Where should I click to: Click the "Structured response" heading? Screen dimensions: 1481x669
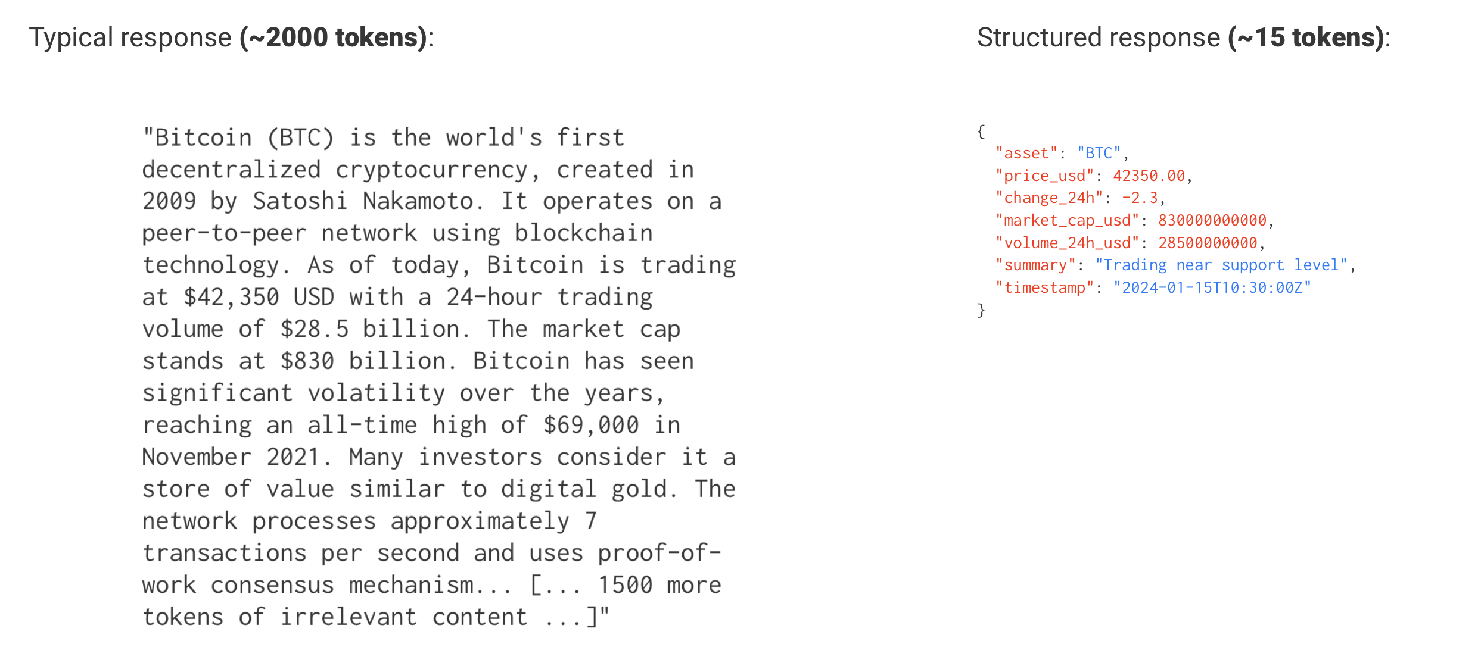click(1098, 37)
